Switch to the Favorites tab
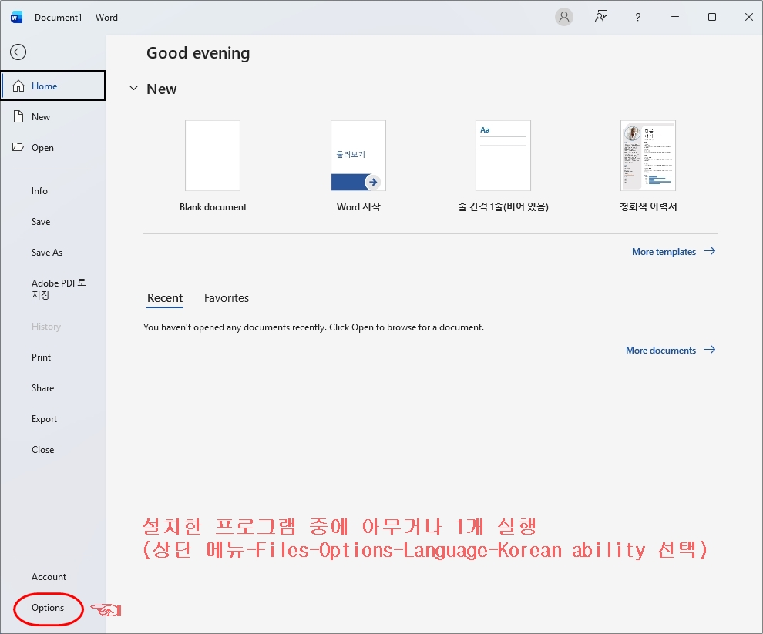Screen dimensions: 763x634 pyautogui.click(x=227, y=298)
